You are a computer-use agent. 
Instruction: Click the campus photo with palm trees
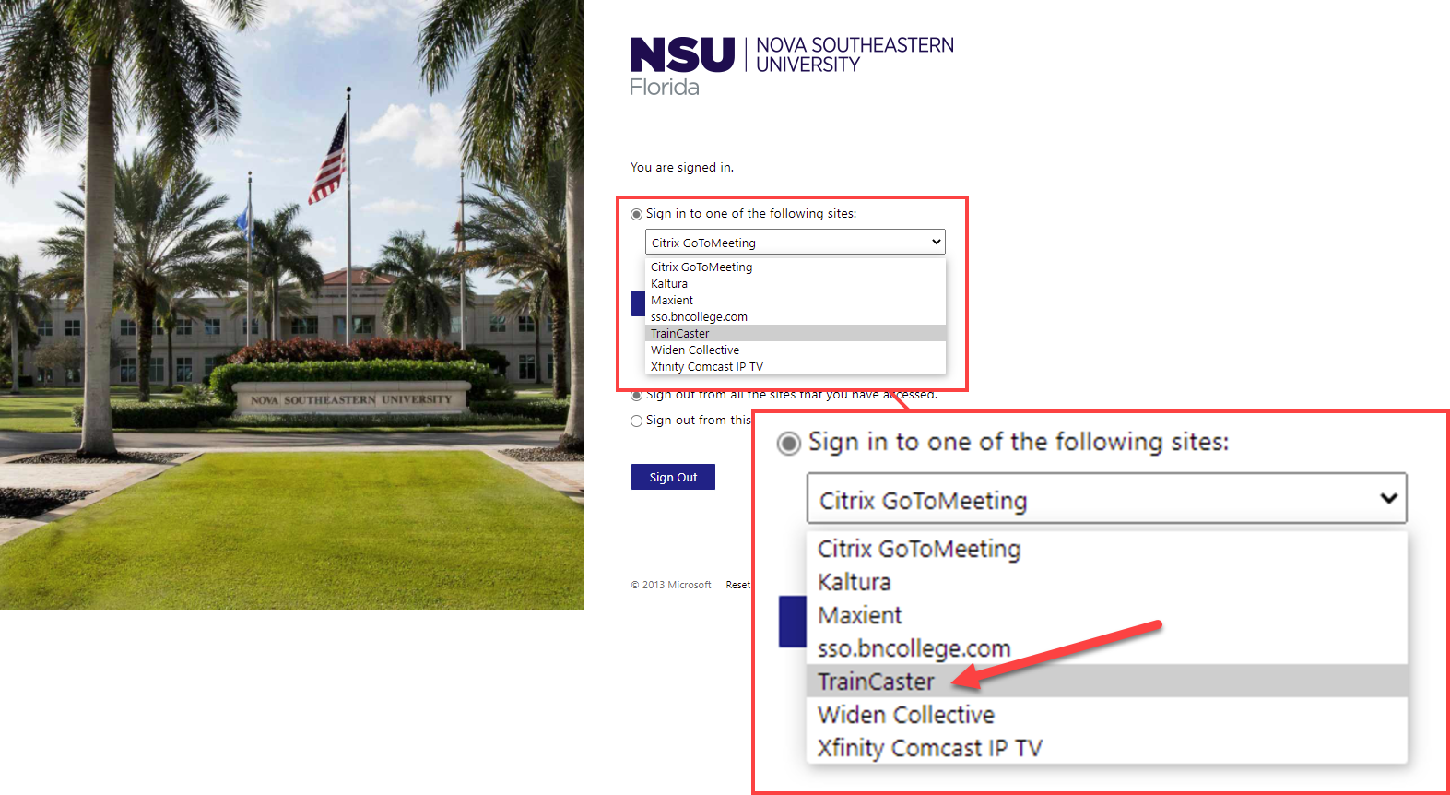click(x=292, y=304)
